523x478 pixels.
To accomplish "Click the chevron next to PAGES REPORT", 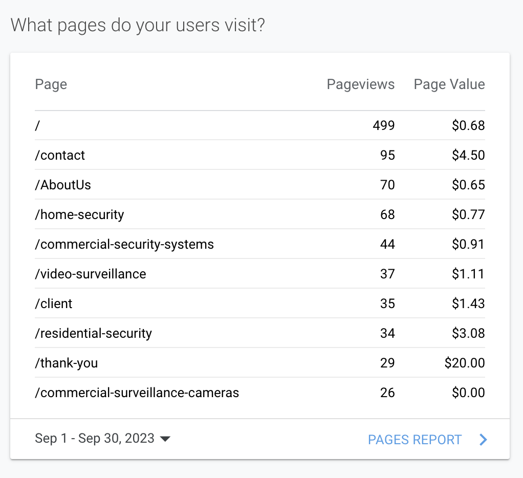I will (483, 440).
